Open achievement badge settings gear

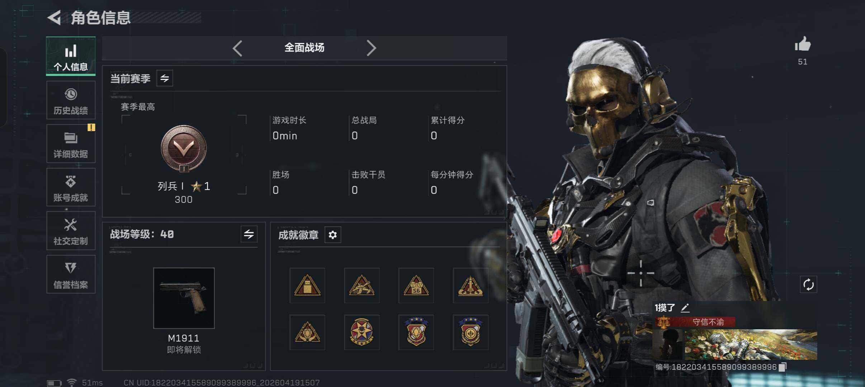pyautogui.click(x=333, y=235)
